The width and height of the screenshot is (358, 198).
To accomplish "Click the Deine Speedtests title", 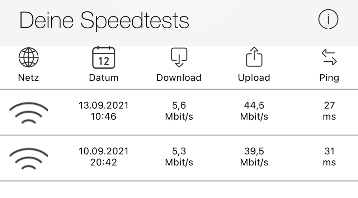I will pos(104,20).
